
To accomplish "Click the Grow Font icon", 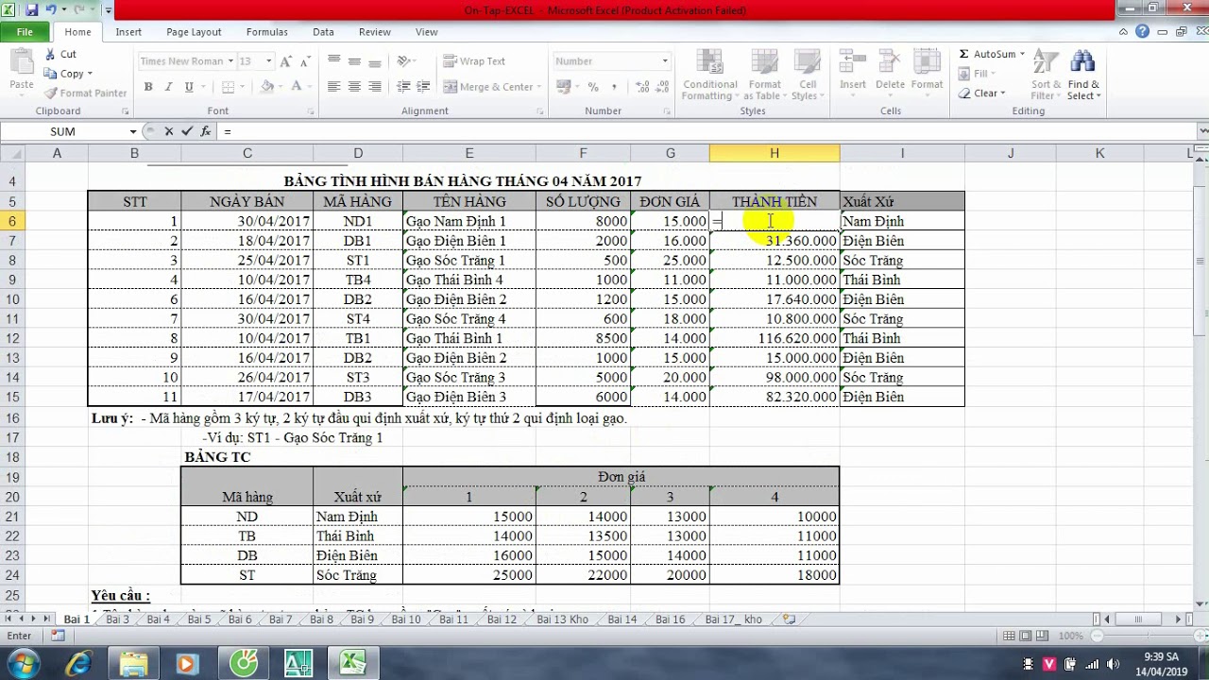I will pos(285,61).
